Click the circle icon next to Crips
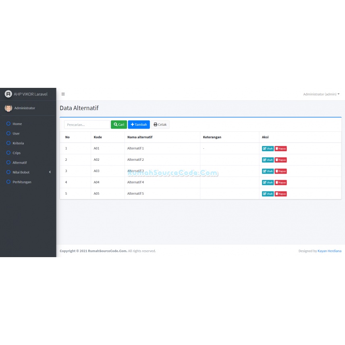 pyautogui.click(x=8, y=153)
